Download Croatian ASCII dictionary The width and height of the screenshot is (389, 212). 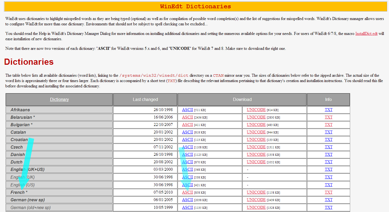[x=187, y=140]
